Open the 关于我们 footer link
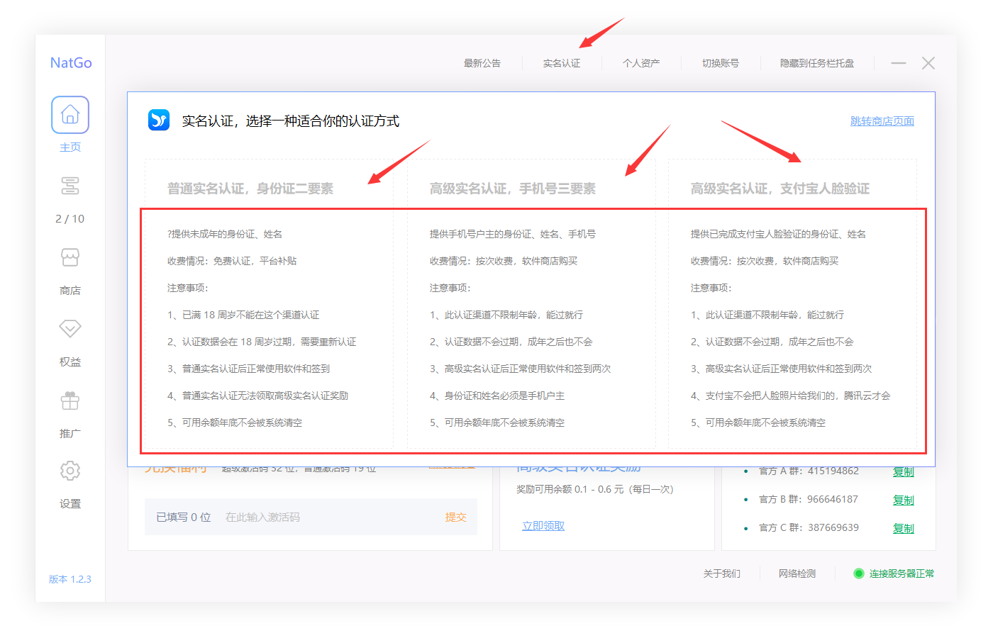Screen dimensions: 993x638 [x=722, y=573]
